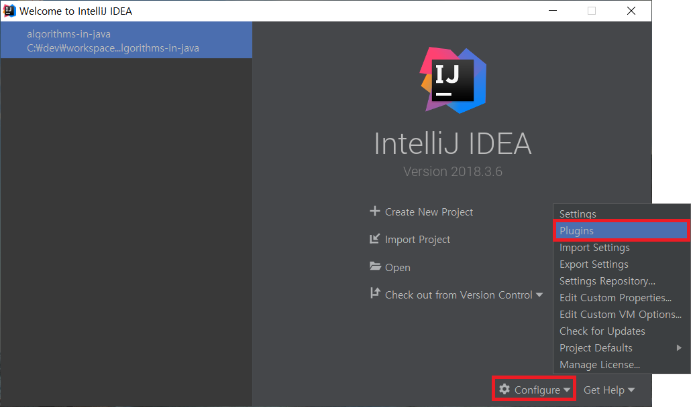Screen dimensions: 693x407
Task: Click the Version 2018.3.6 text
Action: point(453,171)
